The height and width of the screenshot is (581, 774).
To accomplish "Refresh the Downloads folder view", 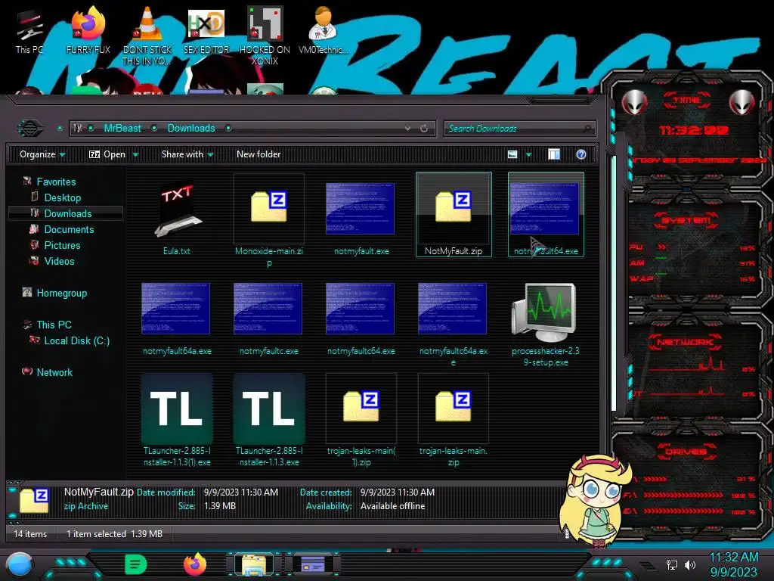I will (424, 129).
